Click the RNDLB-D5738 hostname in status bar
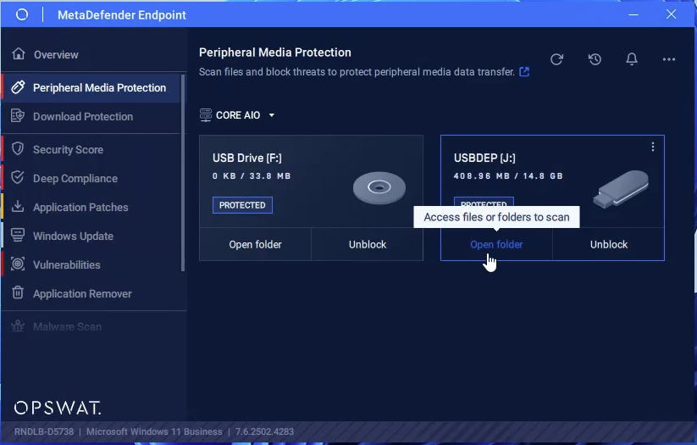 click(44, 431)
